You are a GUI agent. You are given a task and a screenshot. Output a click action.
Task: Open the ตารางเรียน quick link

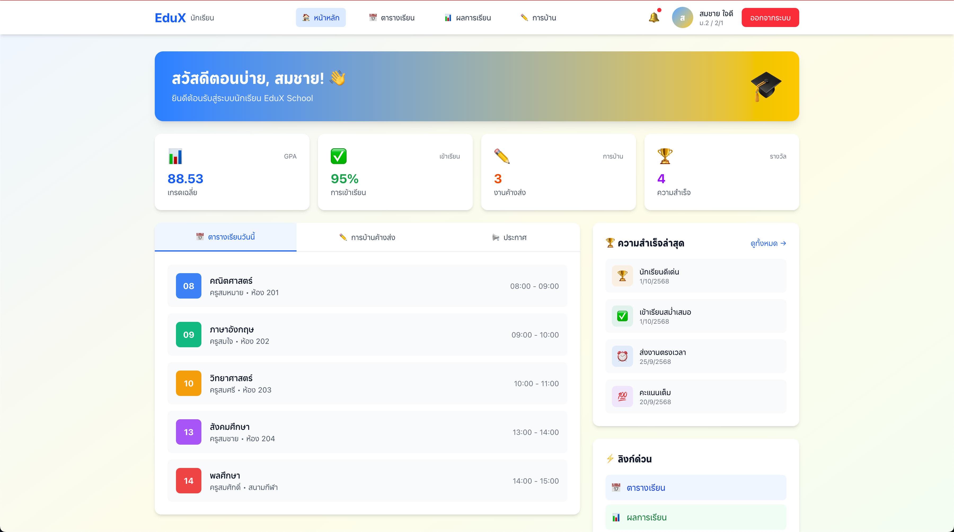[x=696, y=488]
